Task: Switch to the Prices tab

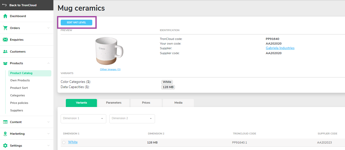Action: coord(146,103)
